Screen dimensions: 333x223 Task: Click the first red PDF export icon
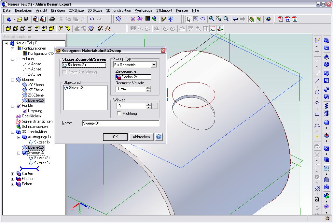(x=280, y=19)
